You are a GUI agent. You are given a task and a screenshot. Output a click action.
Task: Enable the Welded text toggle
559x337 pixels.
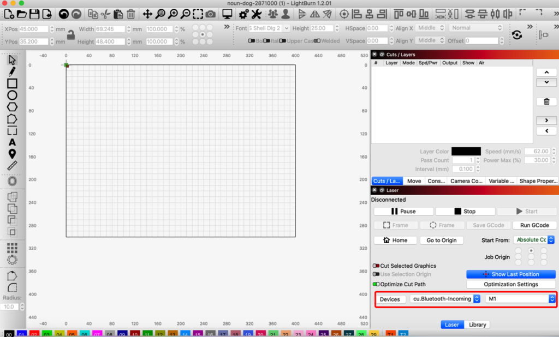[317, 40]
